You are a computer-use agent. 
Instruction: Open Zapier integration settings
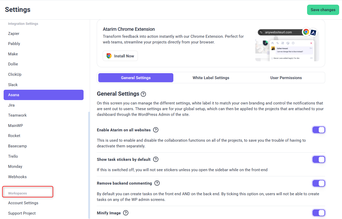(x=14, y=34)
